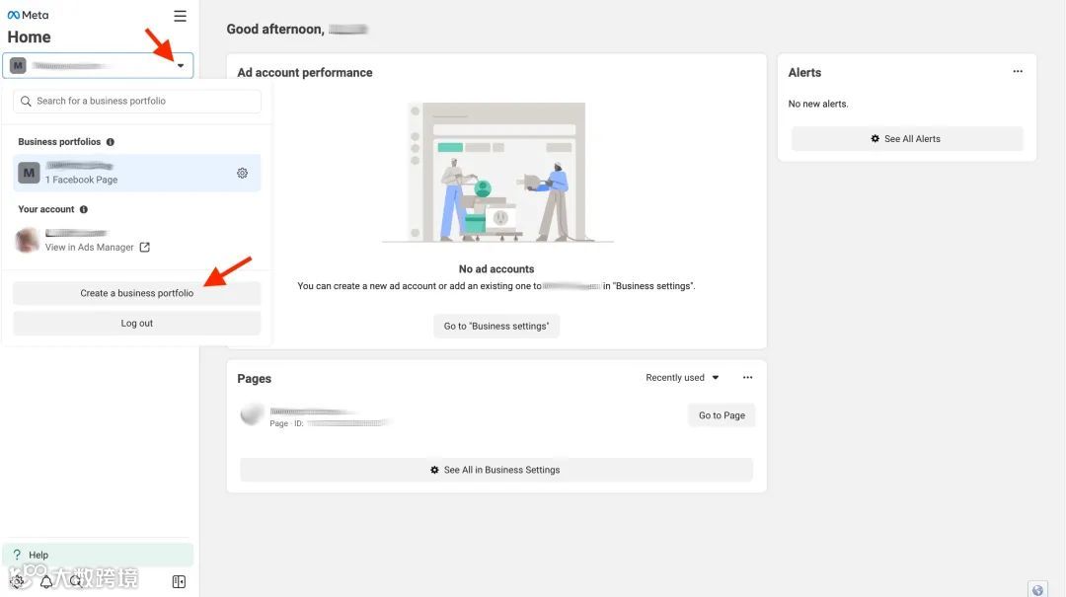Click the page avatar in Pages list

click(252, 414)
